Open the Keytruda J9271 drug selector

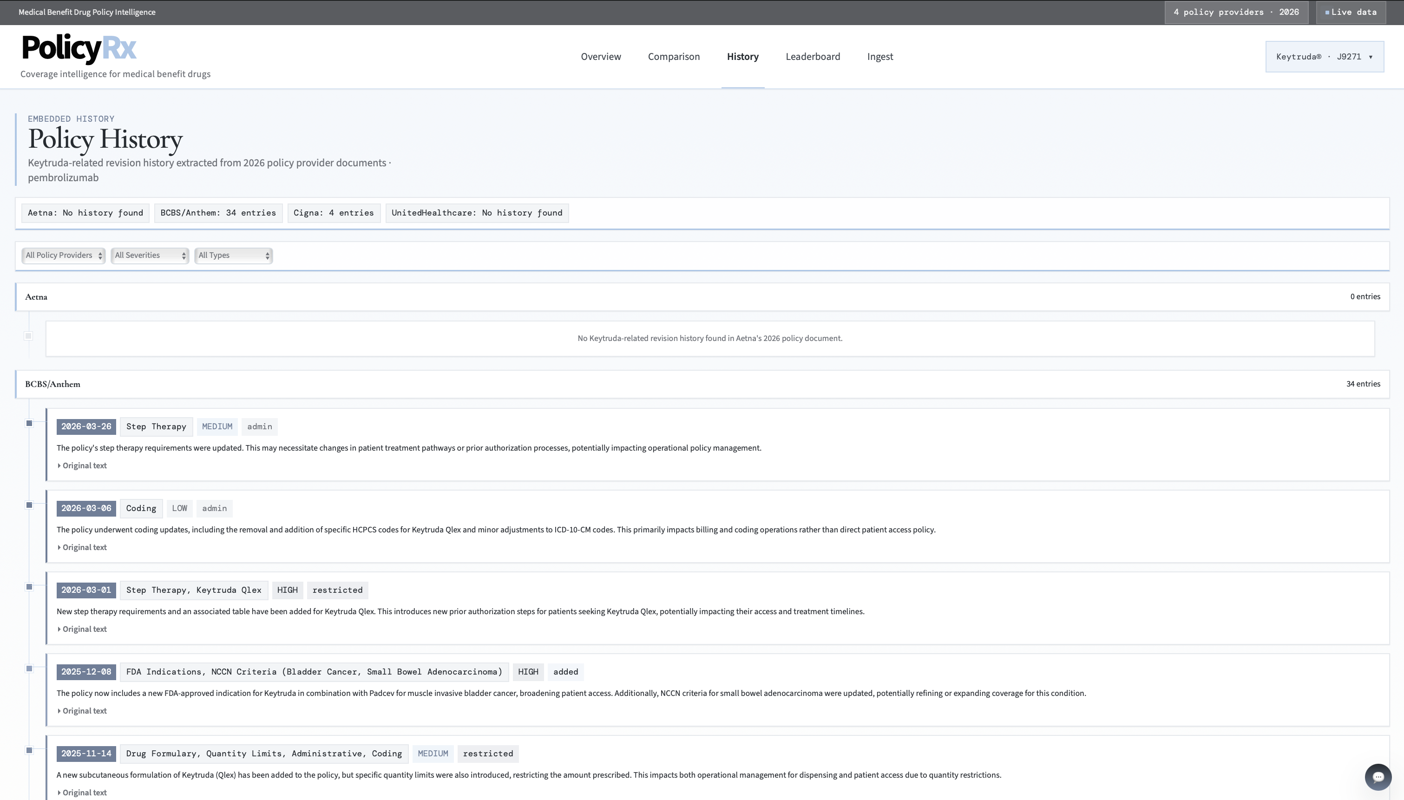pyautogui.click(x=1324, y=57)
